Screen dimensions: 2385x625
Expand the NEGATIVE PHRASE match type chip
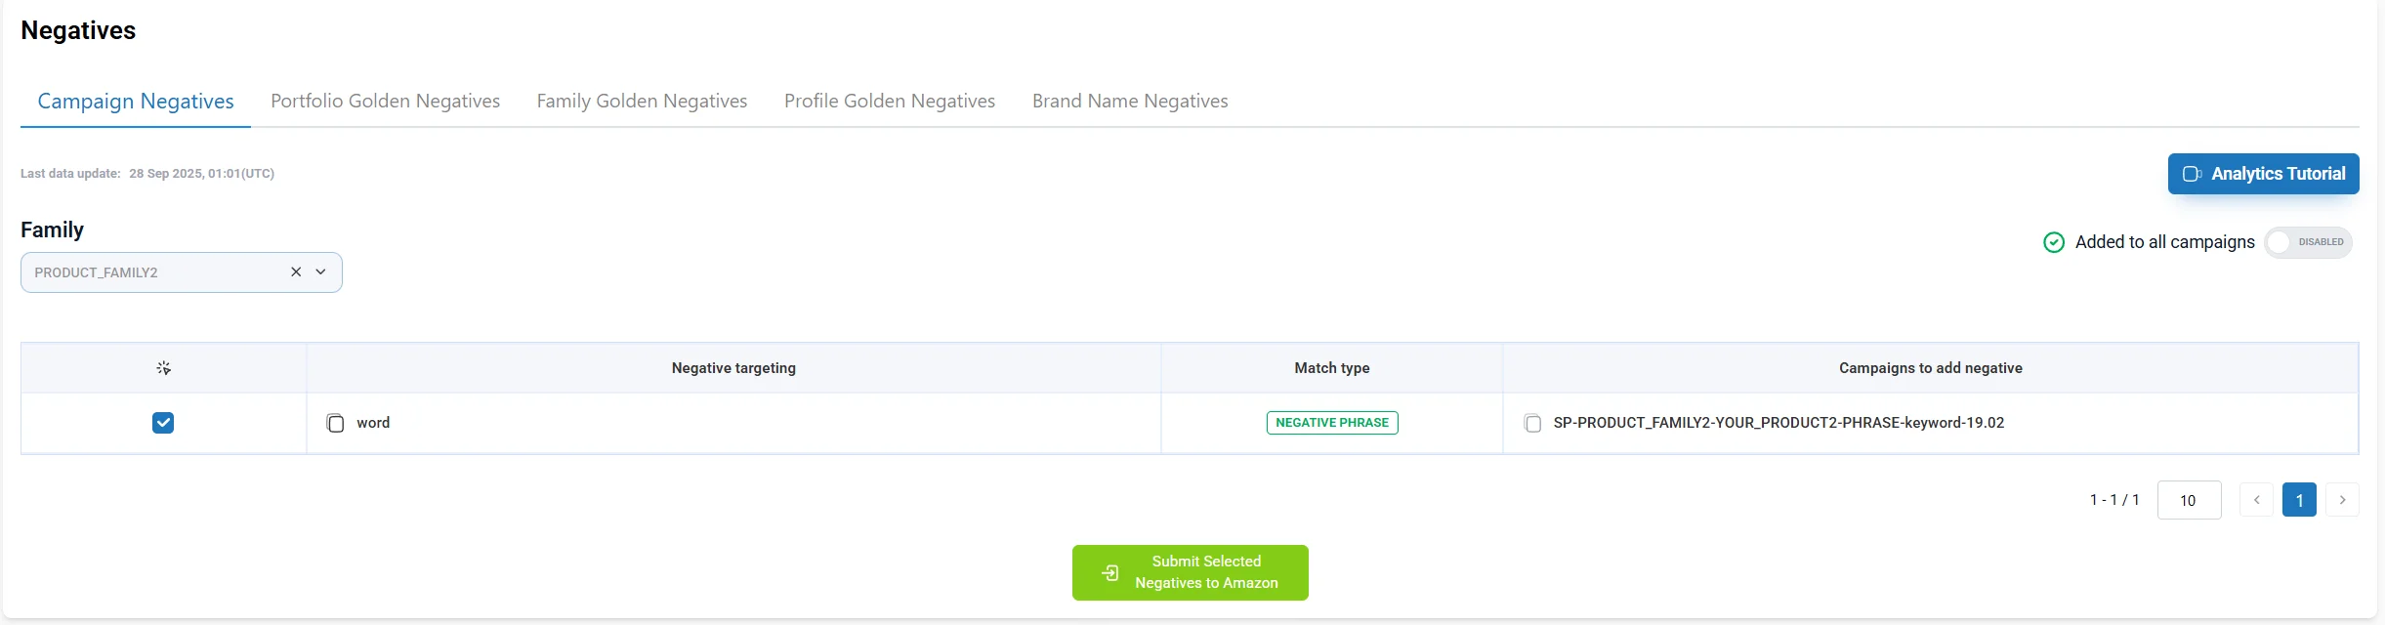[x=1331, y=423]
